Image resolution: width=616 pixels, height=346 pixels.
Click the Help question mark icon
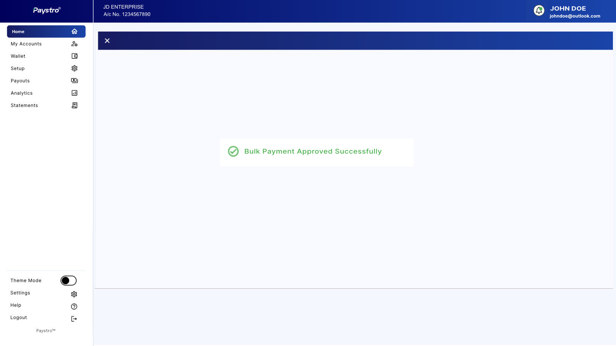(x=74, y=307)
